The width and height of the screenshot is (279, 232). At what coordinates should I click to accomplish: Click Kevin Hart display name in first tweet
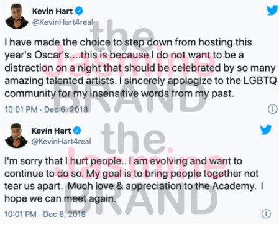click(52, 11)
